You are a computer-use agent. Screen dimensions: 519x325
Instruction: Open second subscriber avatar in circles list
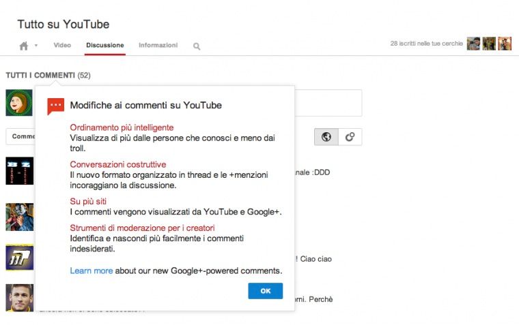[489, 44]
